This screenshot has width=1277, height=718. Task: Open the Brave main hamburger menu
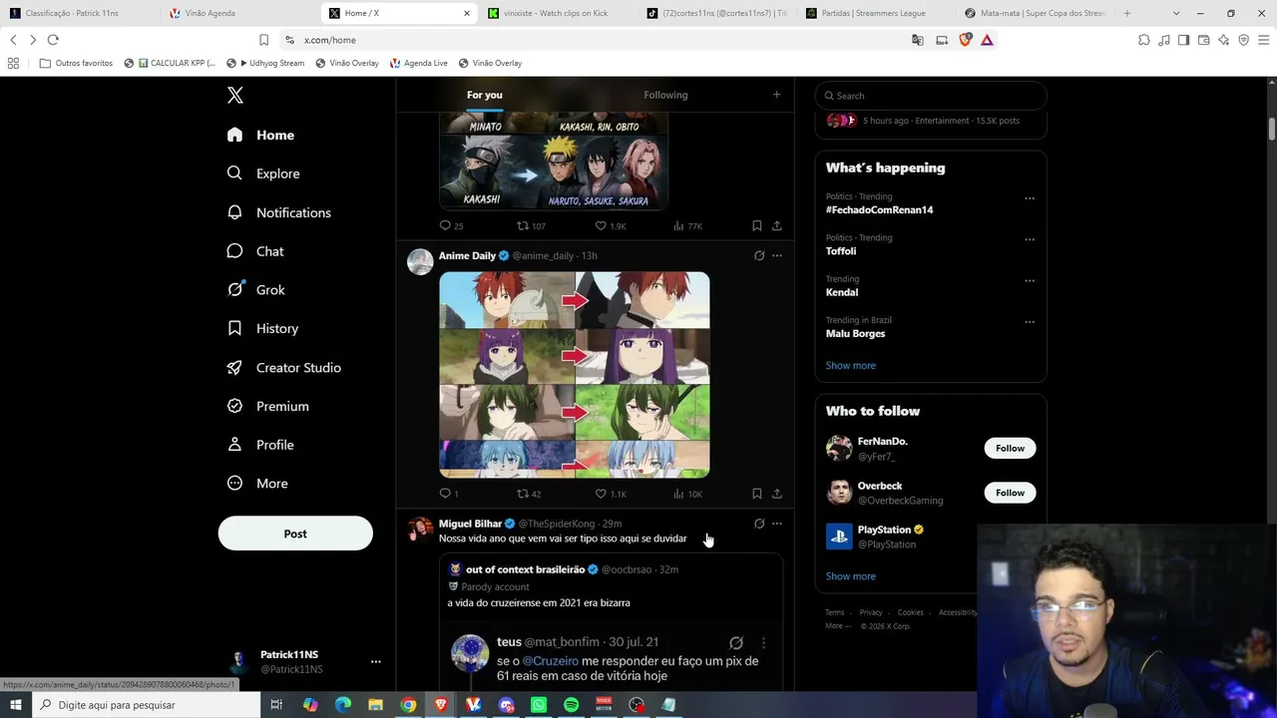pyautogui.click(x=1263, y=40)
